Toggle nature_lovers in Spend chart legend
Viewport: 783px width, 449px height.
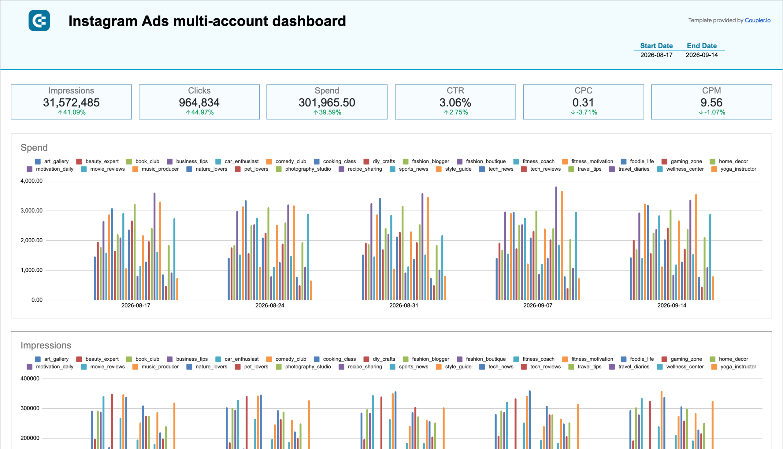(x=207, y=169)
